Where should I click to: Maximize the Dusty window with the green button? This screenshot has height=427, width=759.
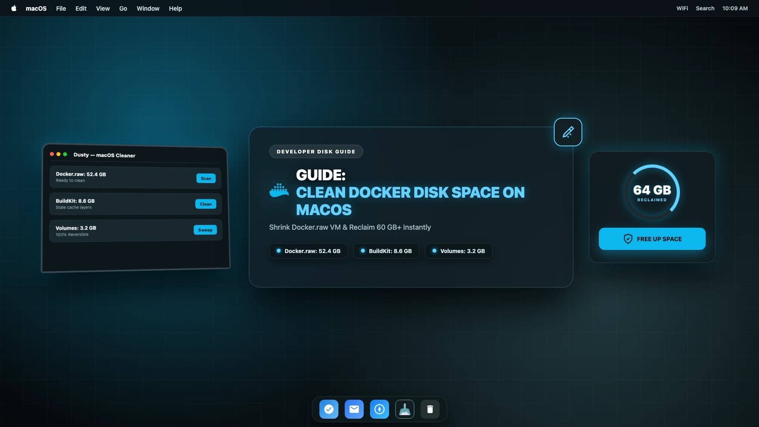(65, 154)
